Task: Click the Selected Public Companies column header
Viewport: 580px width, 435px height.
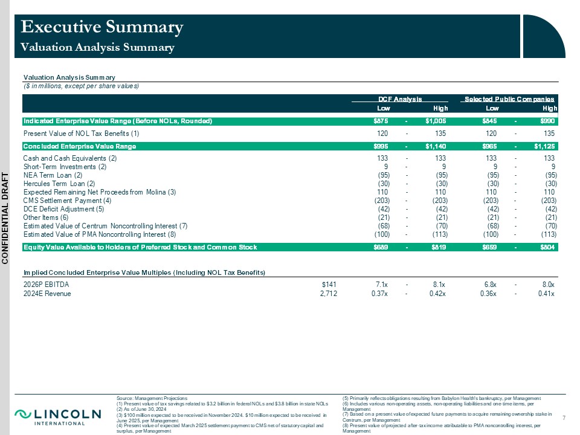Action: pos(508,98)
